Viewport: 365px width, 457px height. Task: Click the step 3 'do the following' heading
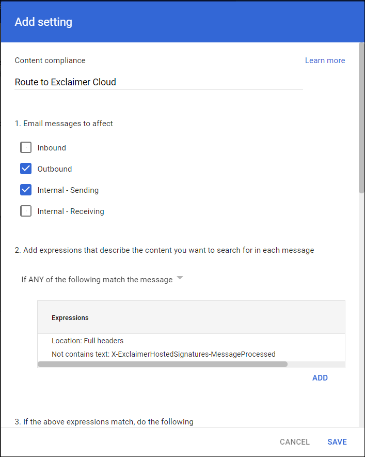coord(104,421)
